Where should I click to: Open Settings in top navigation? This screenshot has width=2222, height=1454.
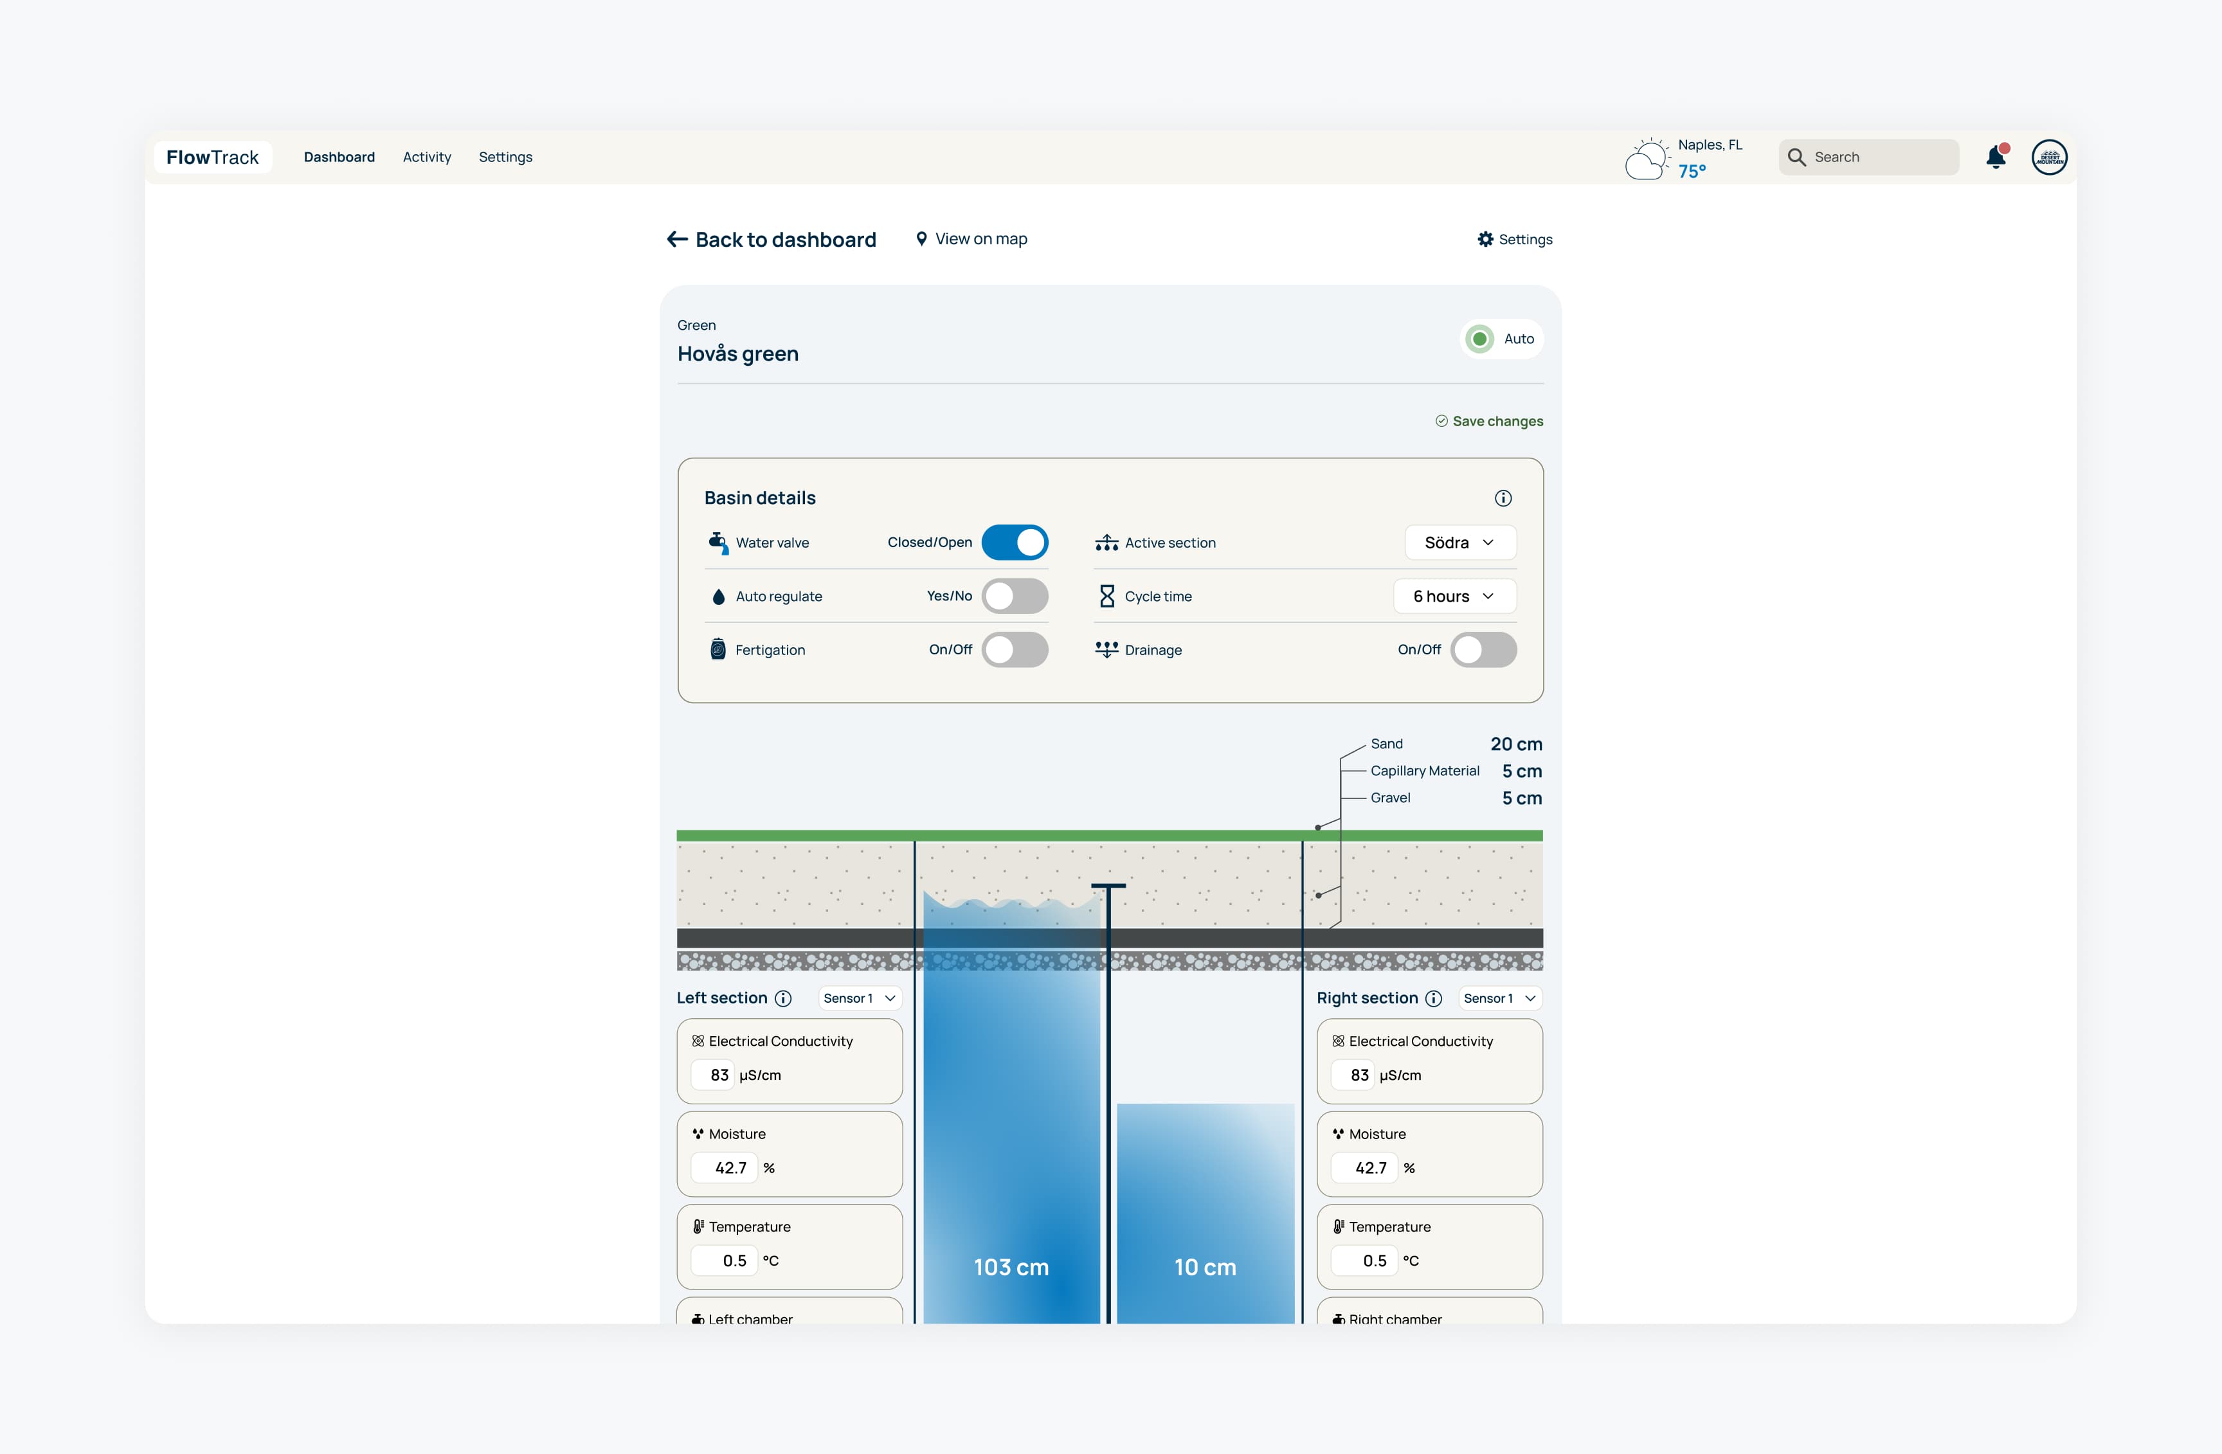(x=505, y=157)
